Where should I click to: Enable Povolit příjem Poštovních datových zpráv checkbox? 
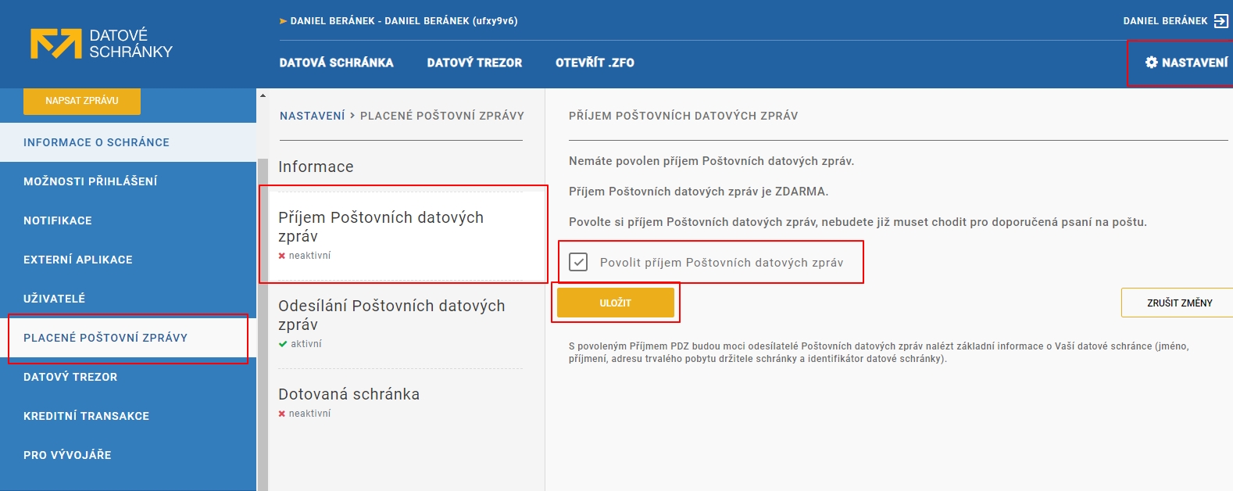pos(578,262)
